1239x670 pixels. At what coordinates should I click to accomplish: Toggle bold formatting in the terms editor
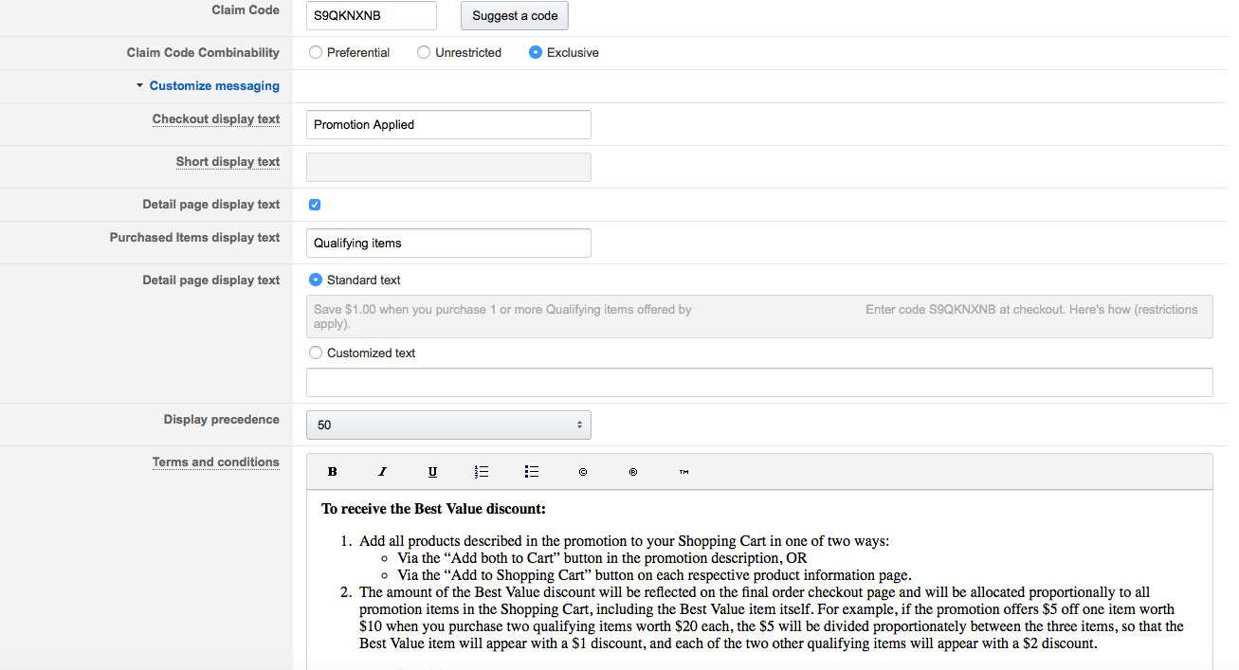click(x=333, y=472)
